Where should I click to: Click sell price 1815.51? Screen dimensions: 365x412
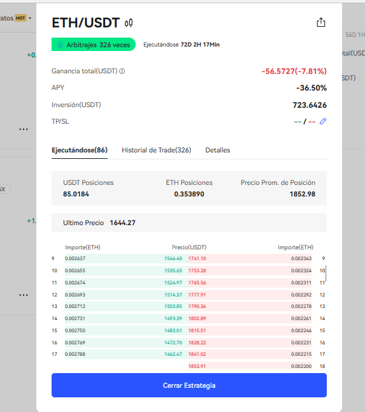coord(197,330)
